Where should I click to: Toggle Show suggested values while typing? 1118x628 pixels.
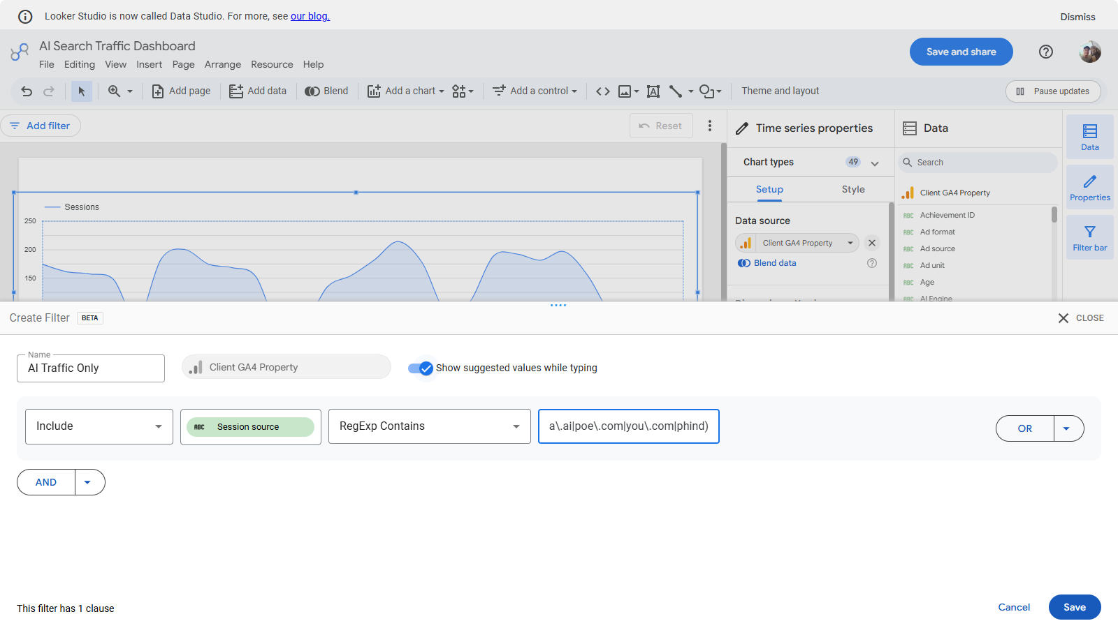pos(421,368)
